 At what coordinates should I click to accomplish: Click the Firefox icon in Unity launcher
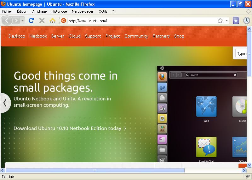162,77
